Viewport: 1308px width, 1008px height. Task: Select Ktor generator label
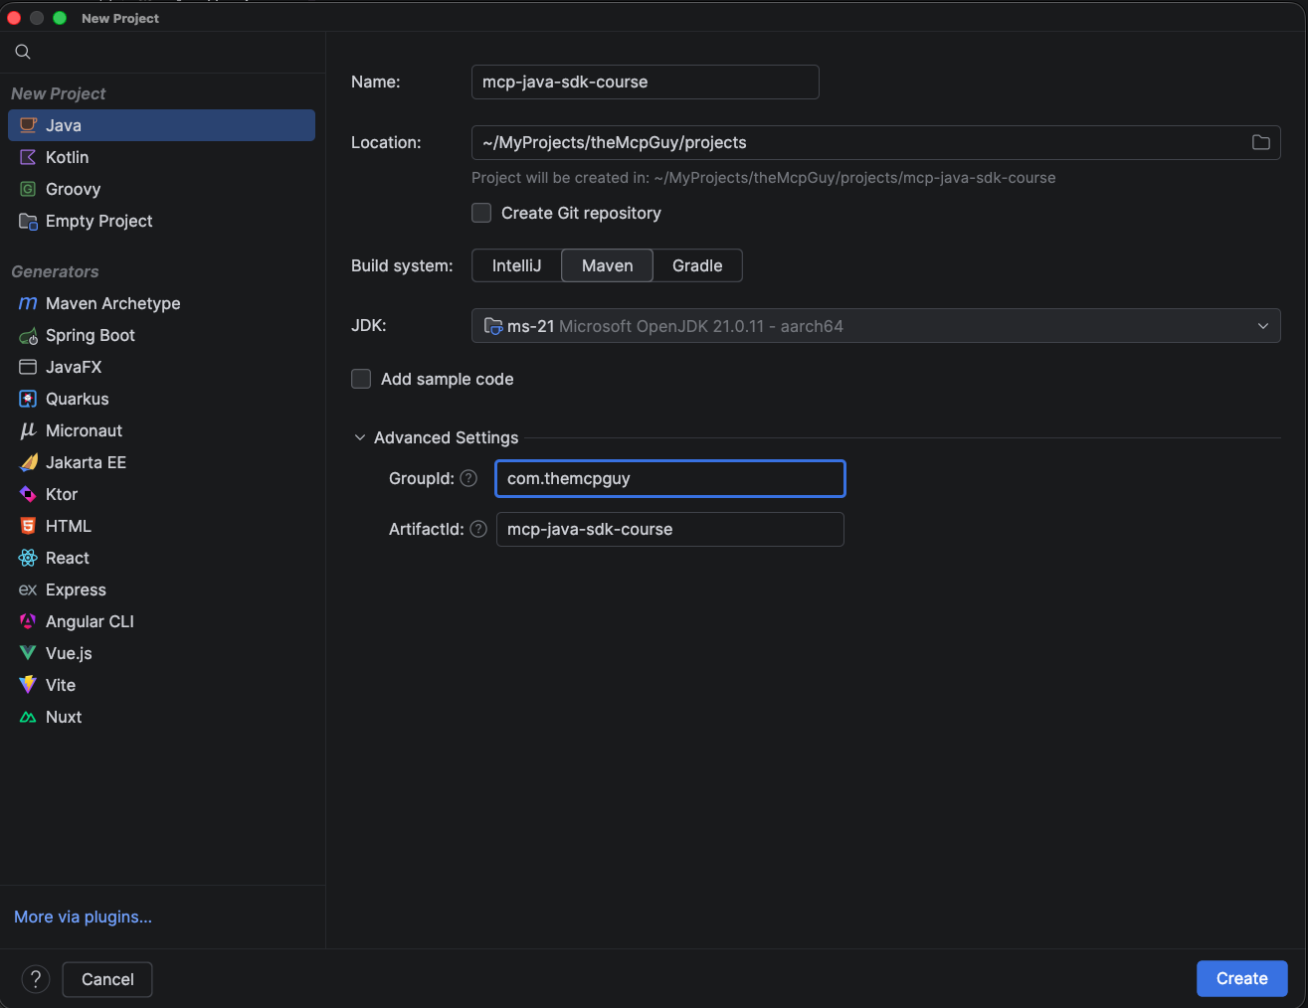(62, 494)
